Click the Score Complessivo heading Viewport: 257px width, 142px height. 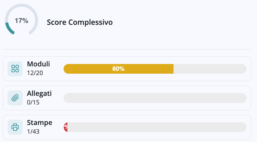(80, 22)
